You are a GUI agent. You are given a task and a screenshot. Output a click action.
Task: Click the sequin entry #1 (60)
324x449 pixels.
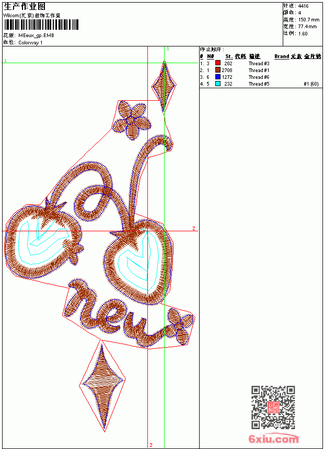[311, 84]
